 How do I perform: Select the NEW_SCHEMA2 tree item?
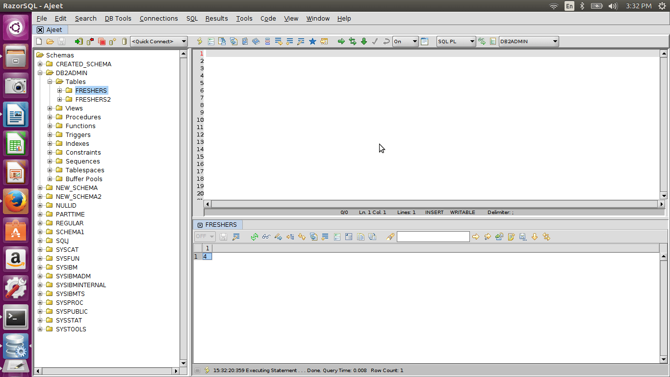tap(78, 196)
